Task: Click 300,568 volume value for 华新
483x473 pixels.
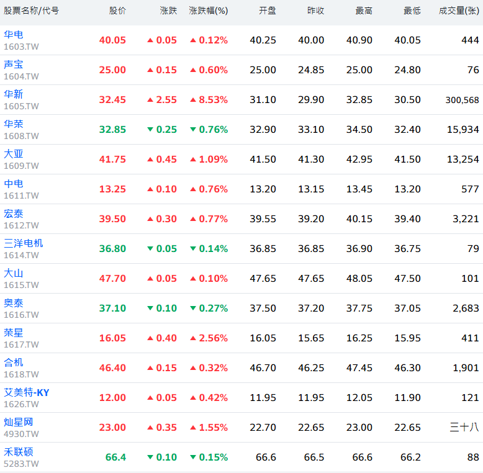Action: pyautogui.click(x=462, y=100)
